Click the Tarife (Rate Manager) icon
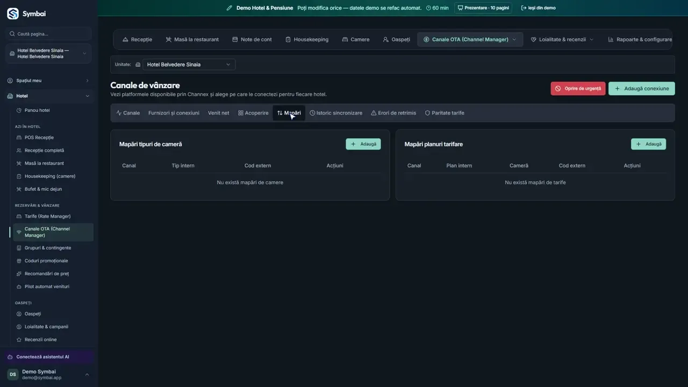Image resolution: width=688 pixels, height=387 pixels. 19,216
